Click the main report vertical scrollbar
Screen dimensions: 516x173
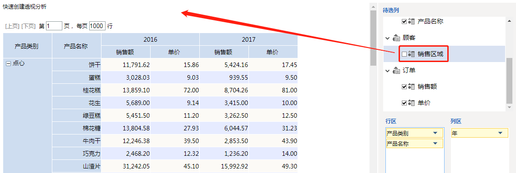[373, 38]
